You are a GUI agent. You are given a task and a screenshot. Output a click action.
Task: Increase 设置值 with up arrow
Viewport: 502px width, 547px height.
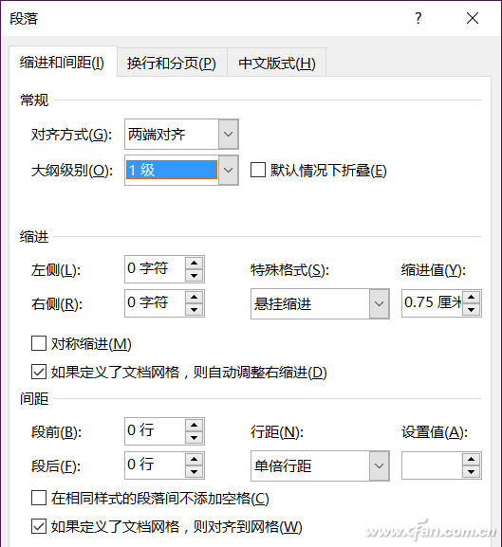471,459
